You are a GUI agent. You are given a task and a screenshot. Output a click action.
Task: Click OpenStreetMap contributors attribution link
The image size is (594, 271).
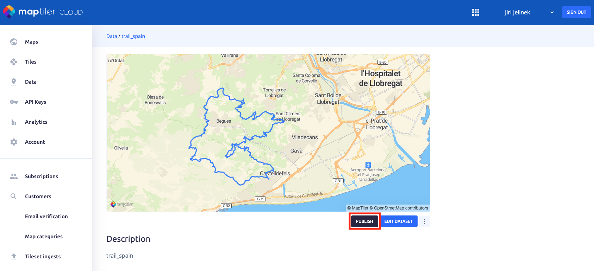399,208
